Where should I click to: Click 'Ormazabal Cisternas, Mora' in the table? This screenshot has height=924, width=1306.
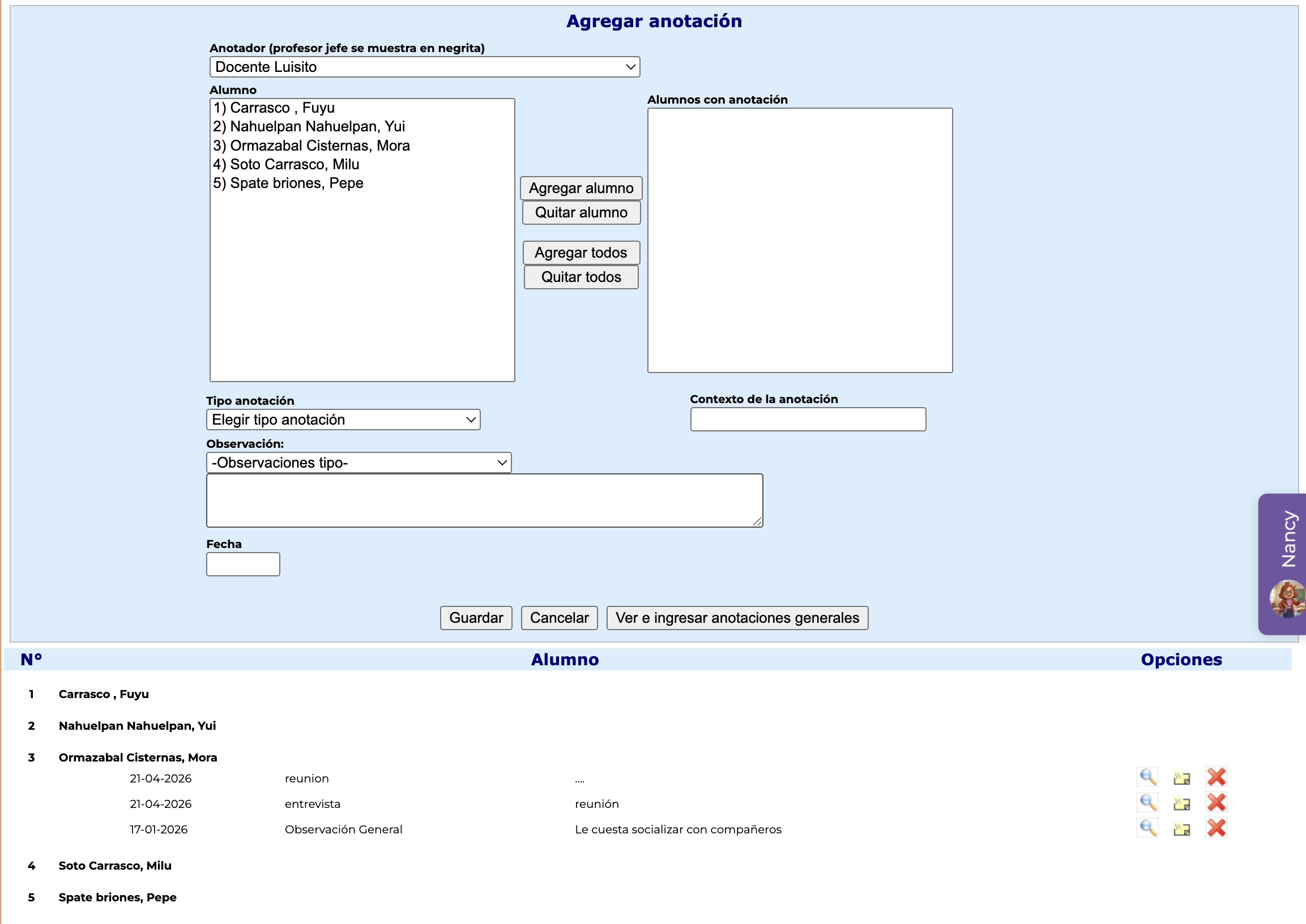pos(138,759)
